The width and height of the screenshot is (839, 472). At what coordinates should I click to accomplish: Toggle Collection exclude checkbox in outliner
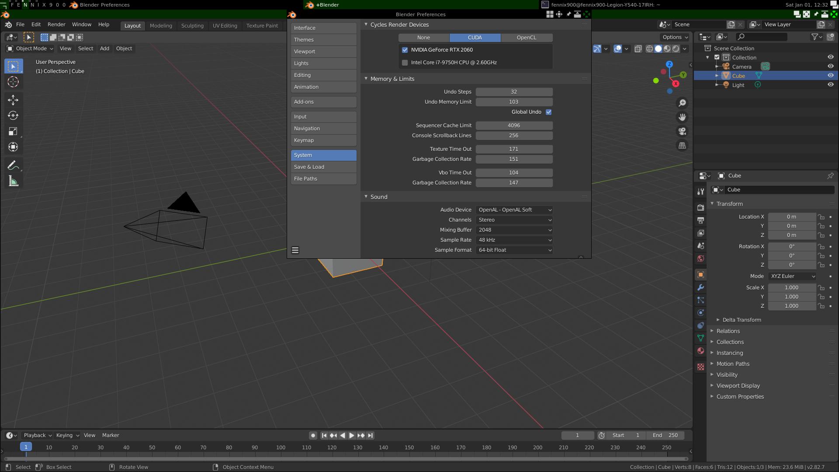(717, 57)
